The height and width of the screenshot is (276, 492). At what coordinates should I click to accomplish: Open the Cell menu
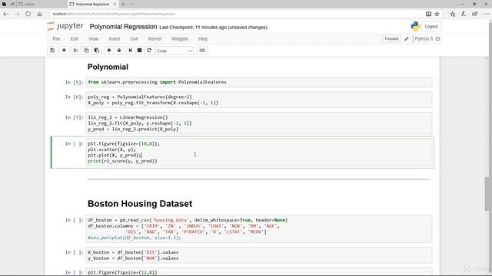tap(134, 39)
